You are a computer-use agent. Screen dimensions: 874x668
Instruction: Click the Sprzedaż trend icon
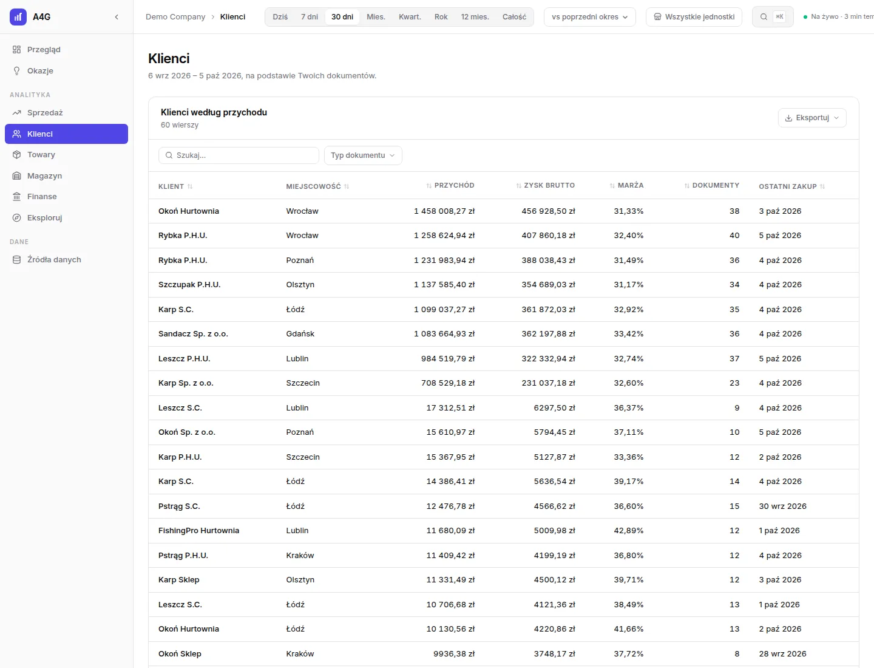click(17, 113)
